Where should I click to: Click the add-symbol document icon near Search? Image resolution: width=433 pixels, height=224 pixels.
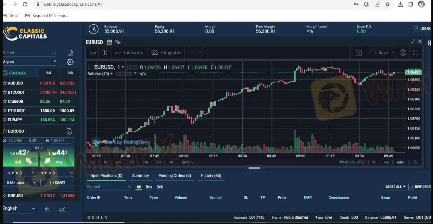pos(70,53)
